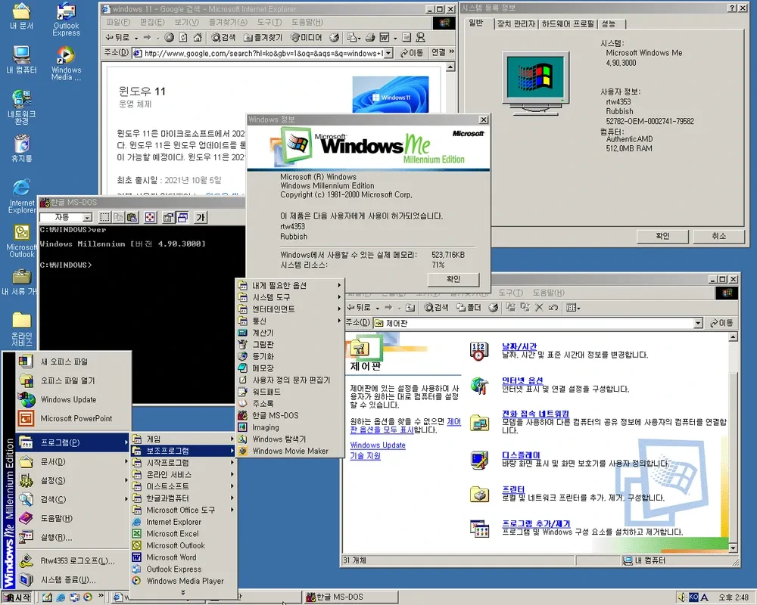Open 메모장 from the accessories submenu
The height and width of the screenshot is (605, 757).
[x=290, y=368]
